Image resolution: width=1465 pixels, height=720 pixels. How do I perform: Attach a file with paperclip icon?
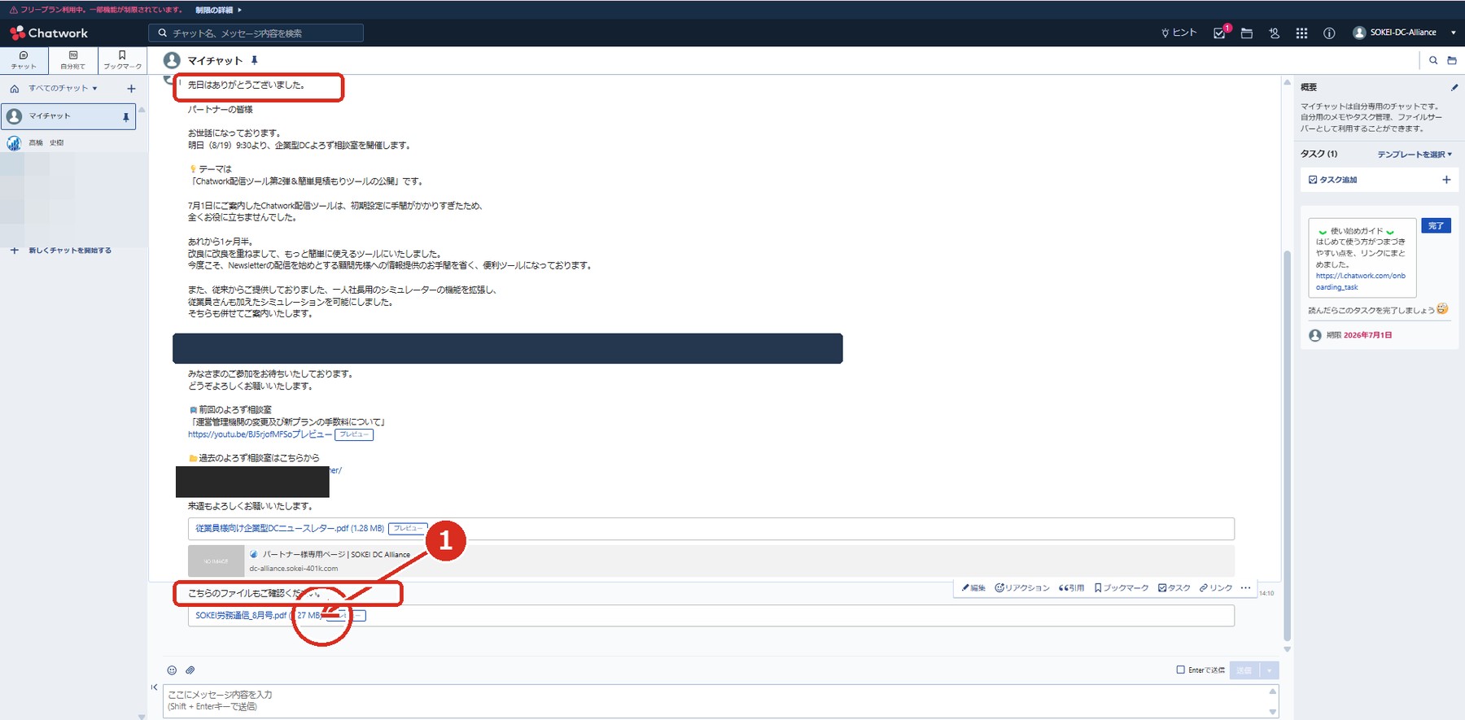[x=190, y=670]
